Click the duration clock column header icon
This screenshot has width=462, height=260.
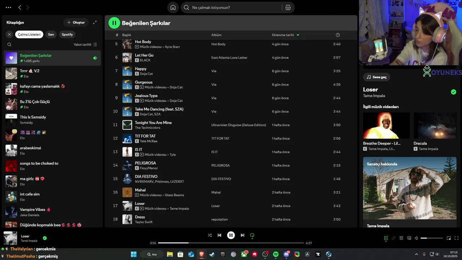pyautogui.click(x=338, y=35)
